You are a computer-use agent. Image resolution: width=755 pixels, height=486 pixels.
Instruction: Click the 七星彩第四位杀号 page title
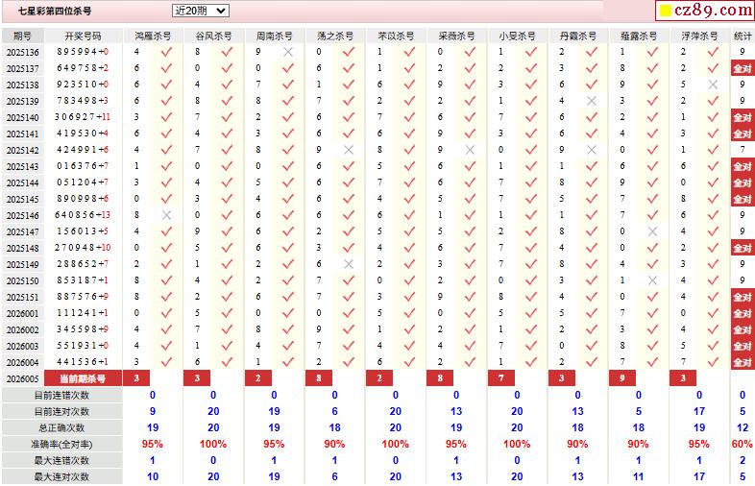pos(55,11)
